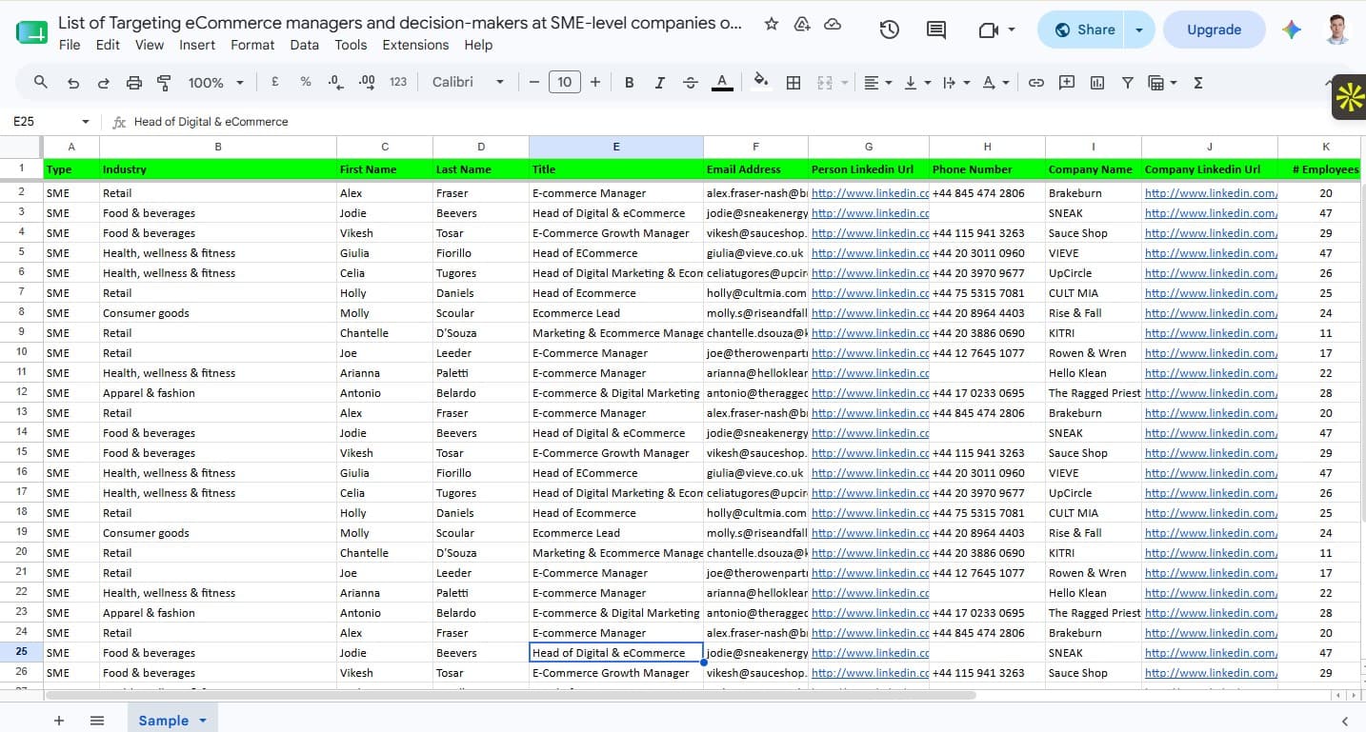Screen dimensions: 1366x732
Task: Add a new sheet plus button
Action: click(59, 721)
